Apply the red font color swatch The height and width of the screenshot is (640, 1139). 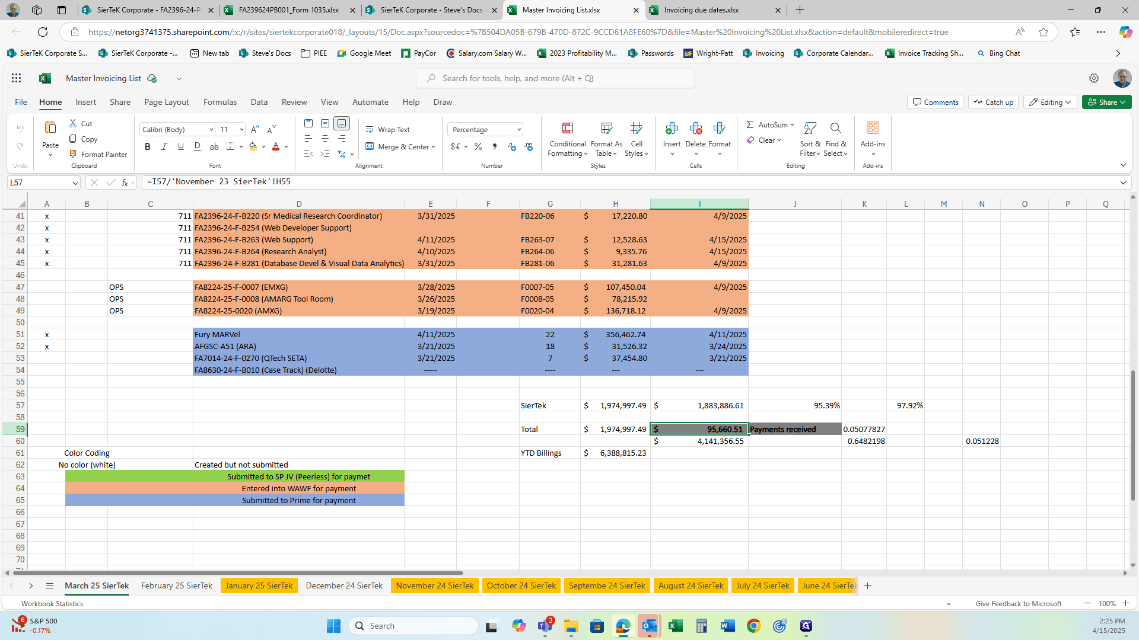tap(276, 146)
